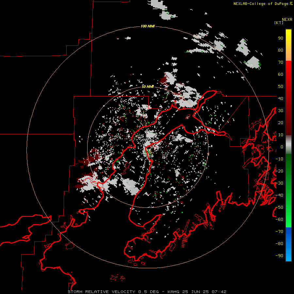294x294 pixels.
Task: Pick the blue segment at color bar bottom
Action: coord(288,244)
